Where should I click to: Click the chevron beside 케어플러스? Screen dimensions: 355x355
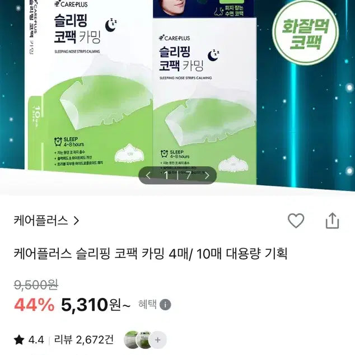pyautogui.click(x=76, y=221)
